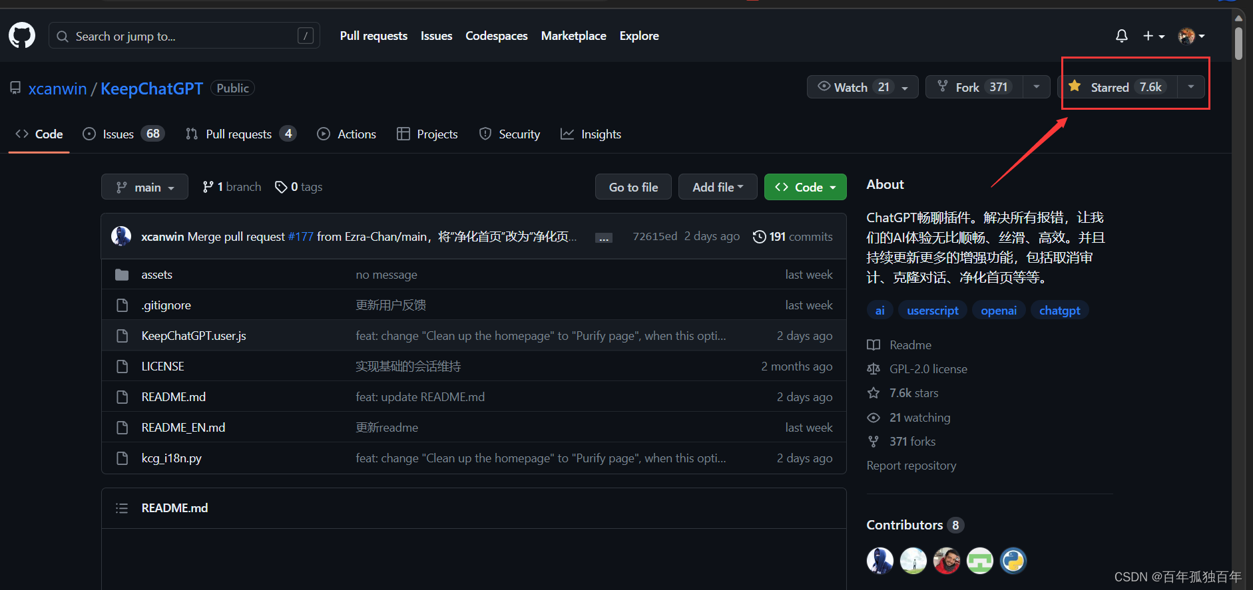
Task: Open the Explore page
Action: [x=639, y=36]
